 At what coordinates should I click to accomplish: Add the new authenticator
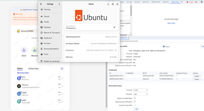137,109
